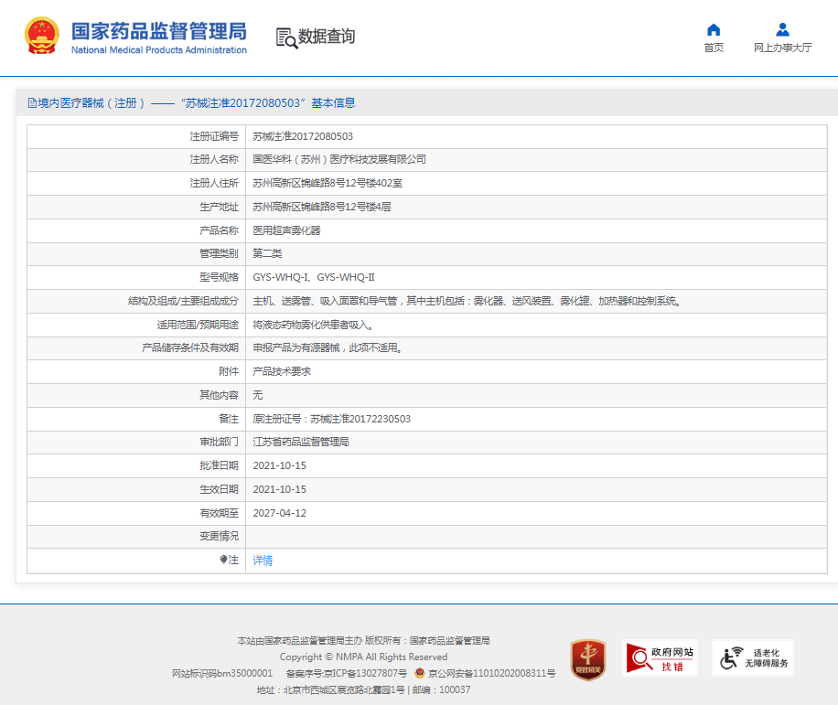Click the 国家药品监督管理局 header title text
The width and height of the screenshot is (838, 705).
tap(159, 30)
